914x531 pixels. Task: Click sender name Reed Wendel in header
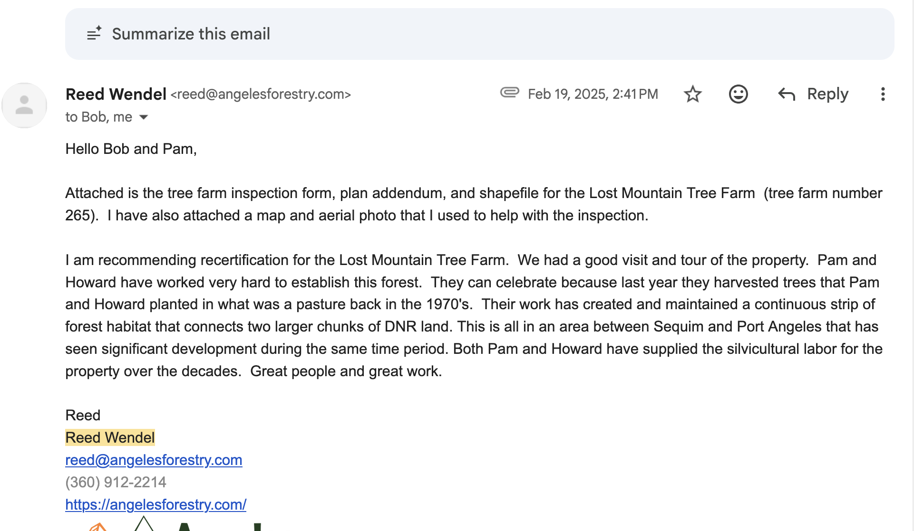(116, 94)
